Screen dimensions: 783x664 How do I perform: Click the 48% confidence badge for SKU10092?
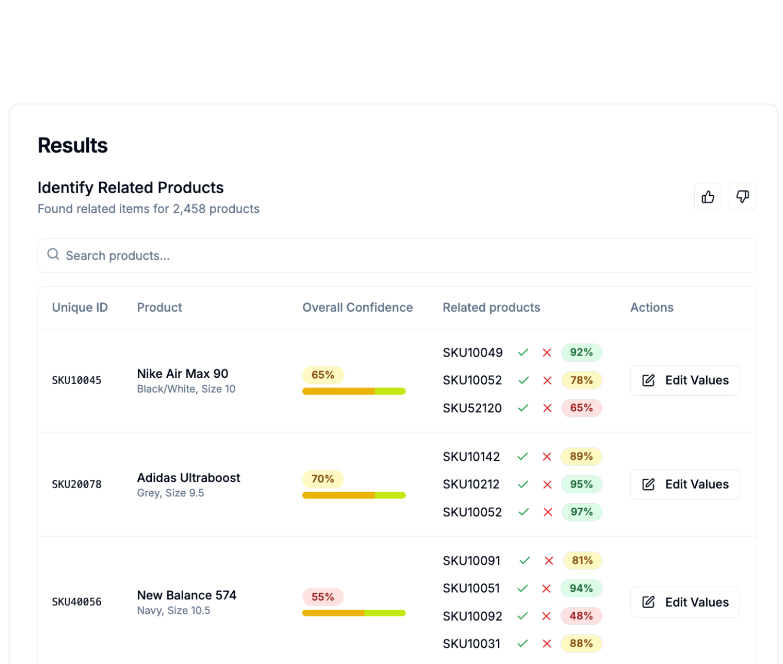[x=582, y=616]
